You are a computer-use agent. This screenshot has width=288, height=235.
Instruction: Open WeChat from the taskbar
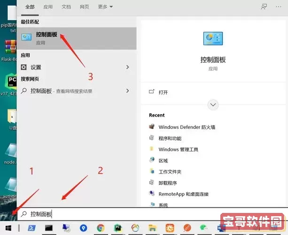click(x=204, y=228)
